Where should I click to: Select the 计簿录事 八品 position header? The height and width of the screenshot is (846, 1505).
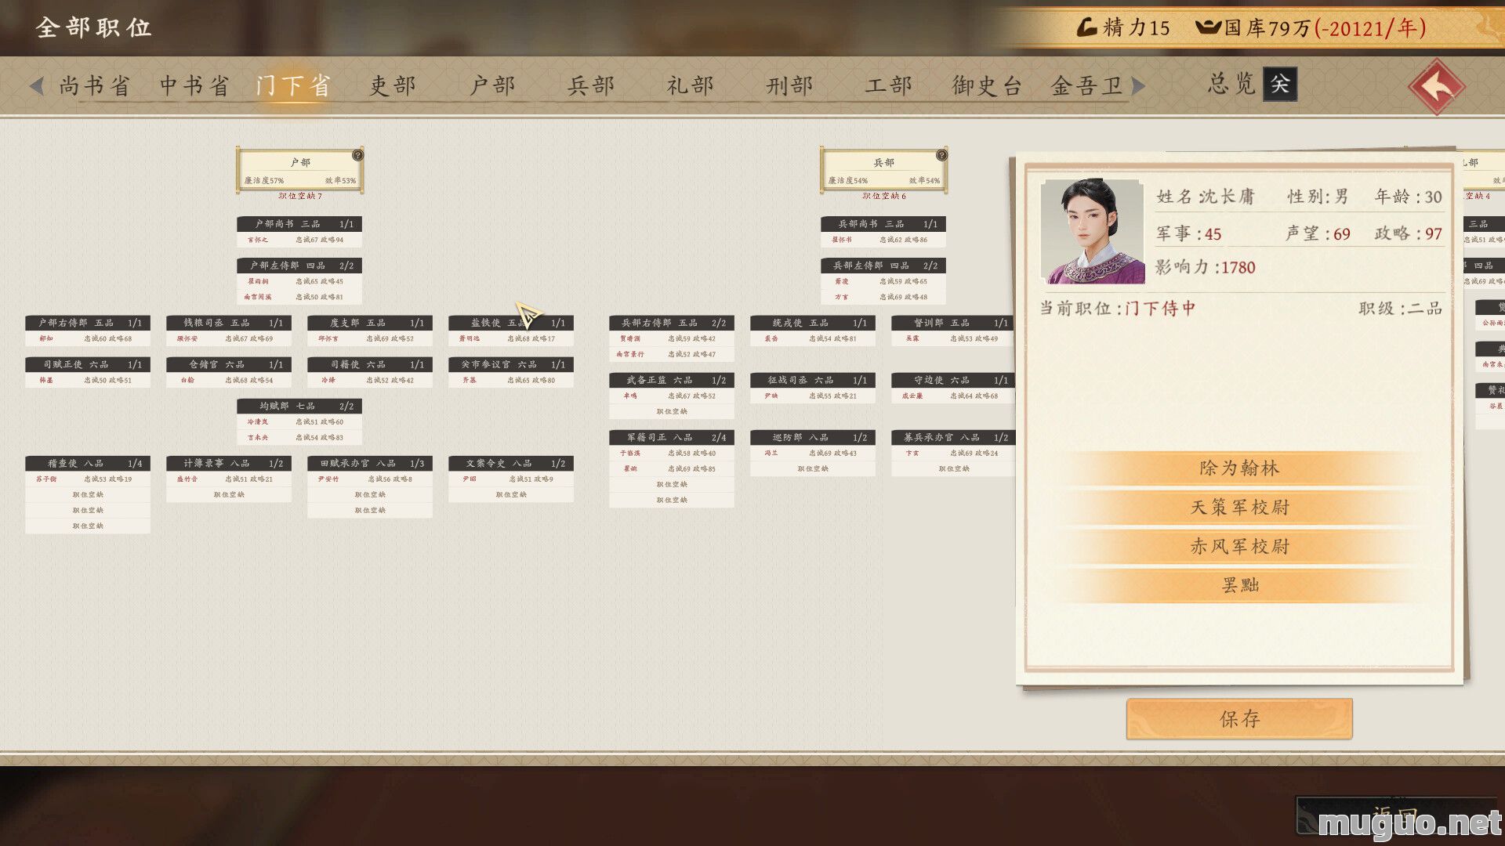[229, 463]
